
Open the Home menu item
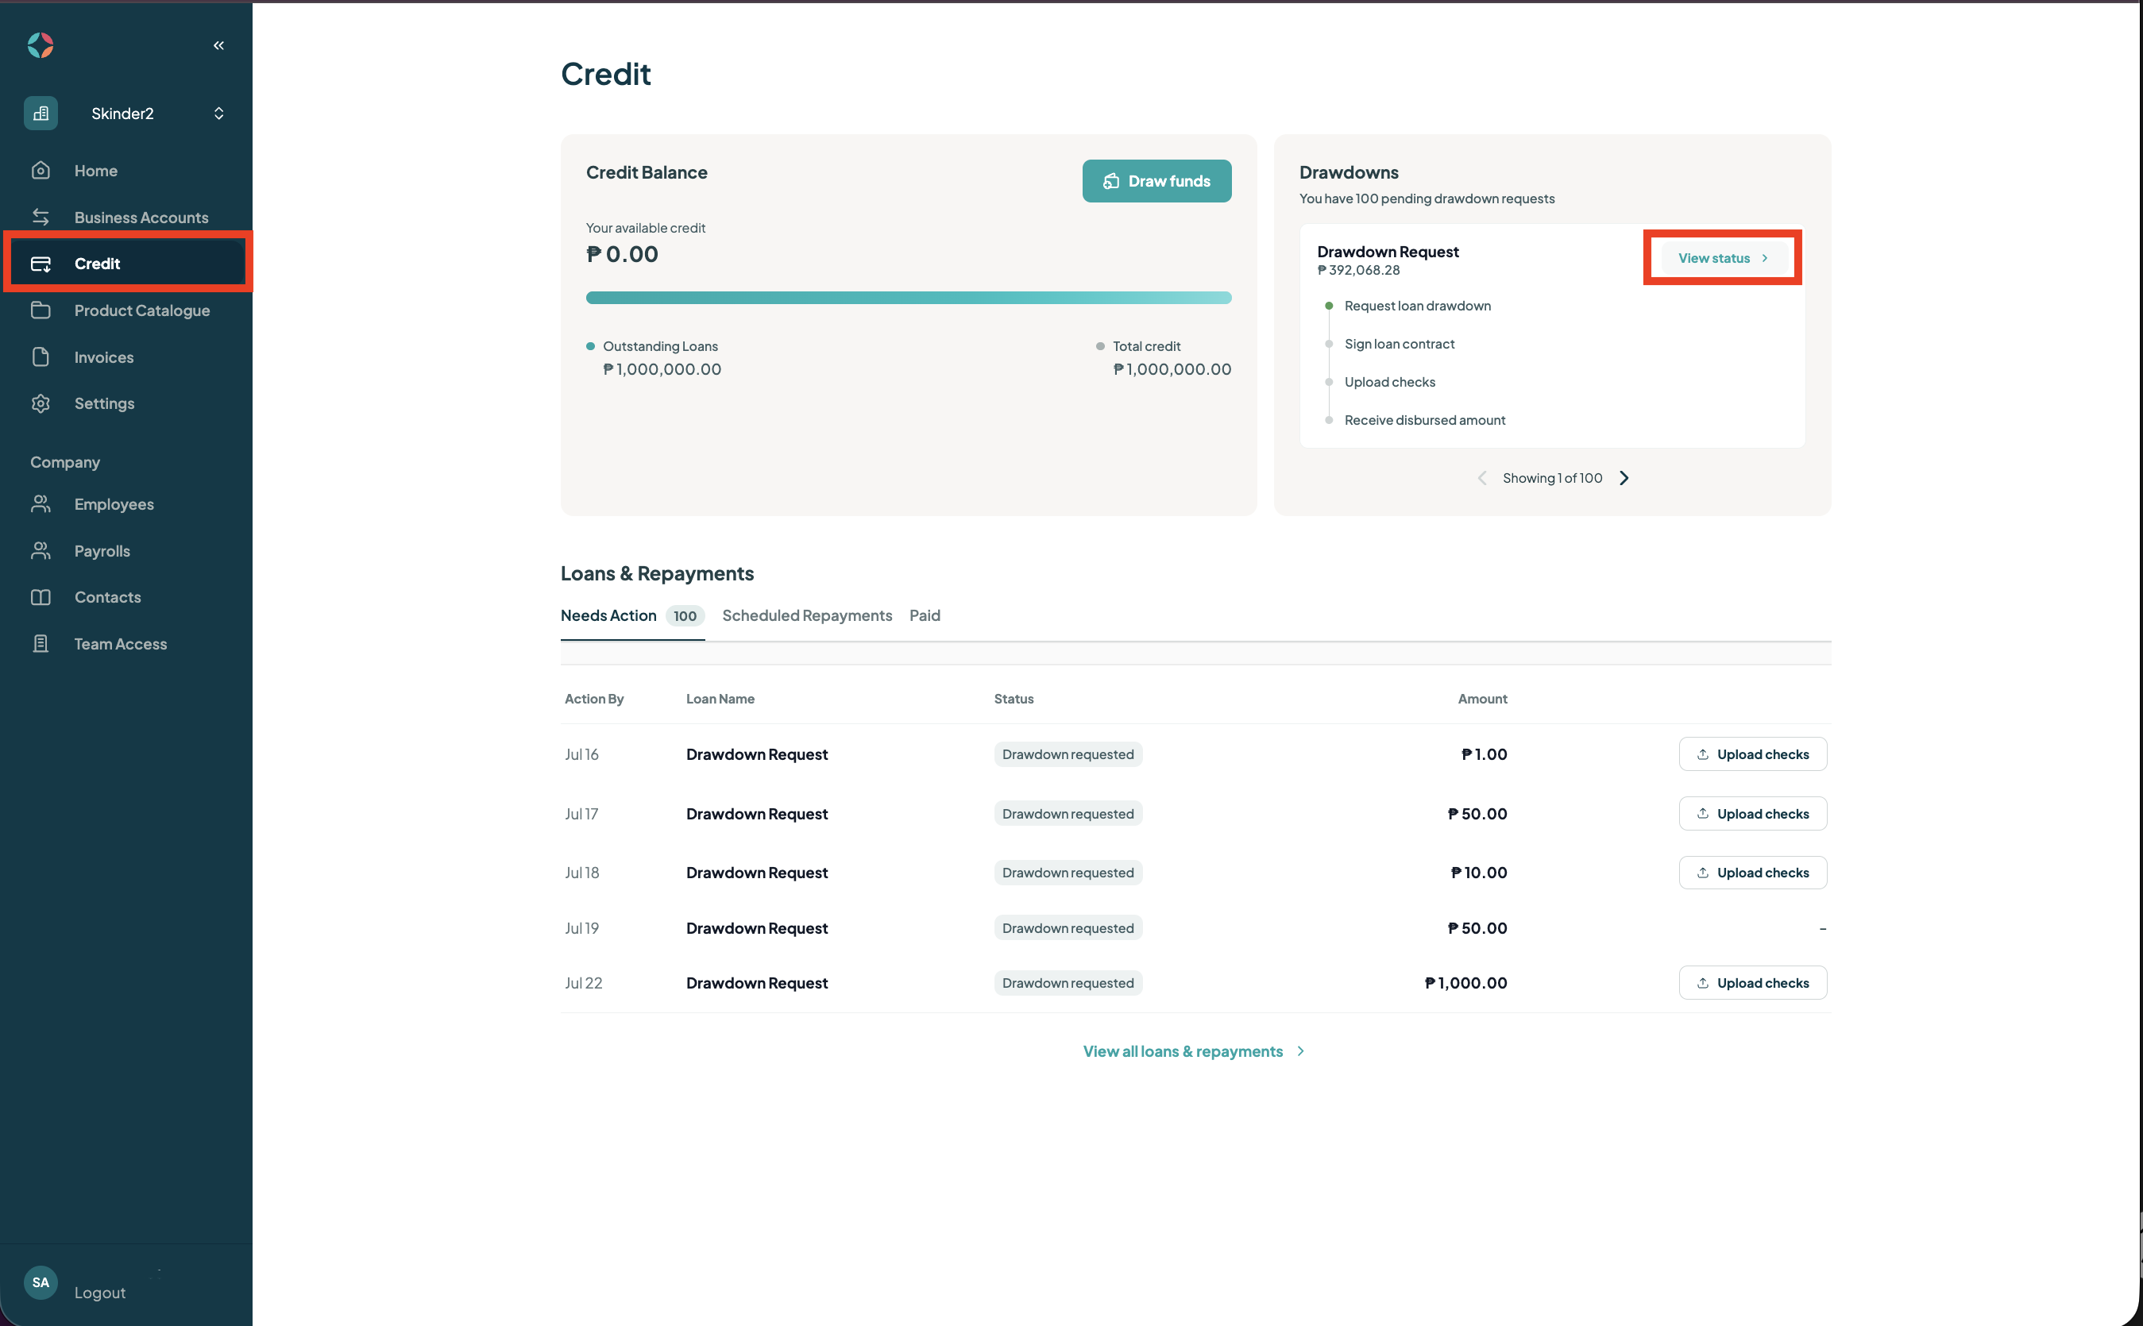click(x=95, y=170)
